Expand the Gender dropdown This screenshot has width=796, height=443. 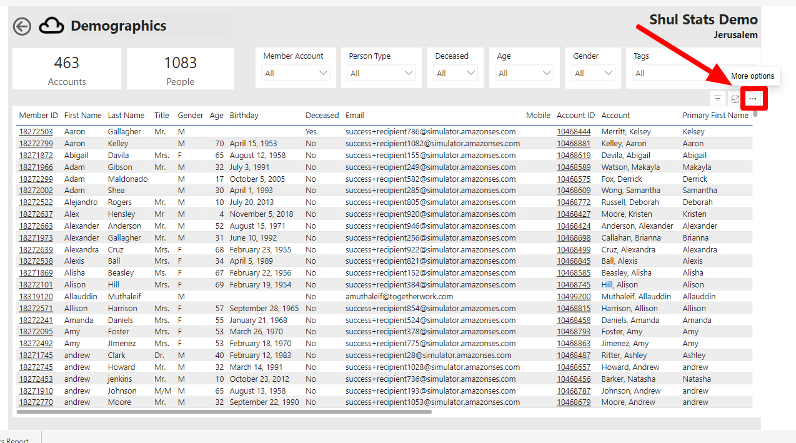click(x=593, y=73)
